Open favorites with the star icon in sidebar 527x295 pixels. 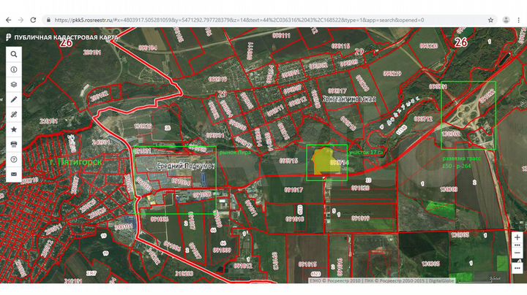click(x=14, y=129)
